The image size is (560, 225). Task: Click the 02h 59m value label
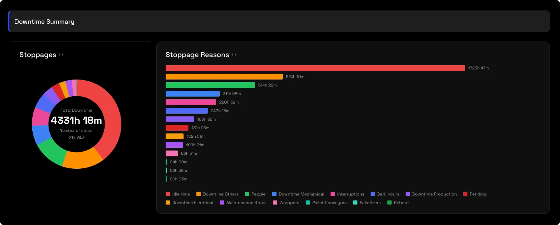[x=178, y=170]
